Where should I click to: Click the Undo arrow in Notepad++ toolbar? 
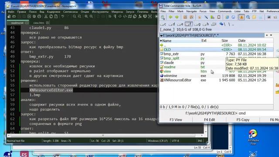(x=63, y=17)
